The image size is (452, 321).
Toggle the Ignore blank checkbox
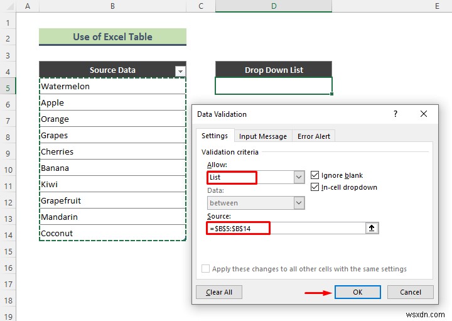click(315, 175)
